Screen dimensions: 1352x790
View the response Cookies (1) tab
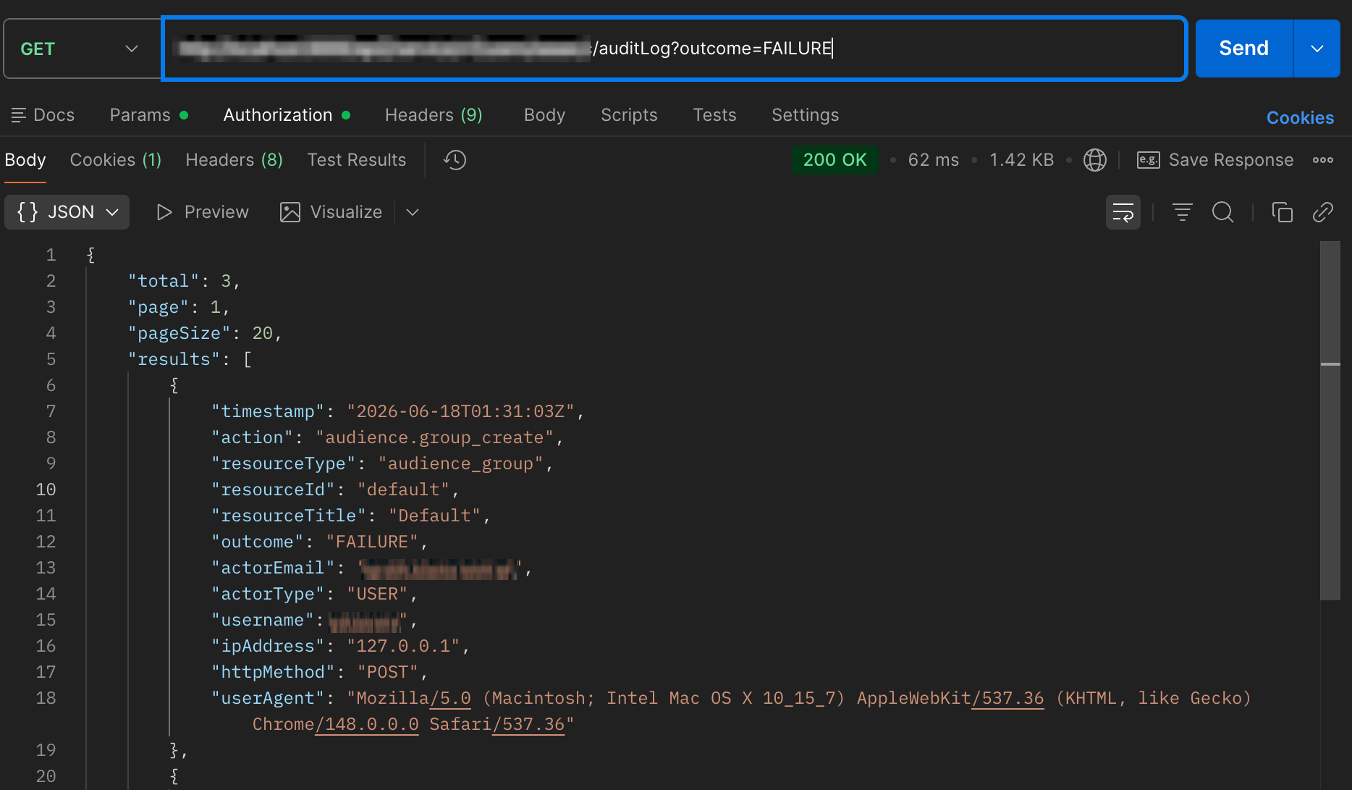click(116, 160)
